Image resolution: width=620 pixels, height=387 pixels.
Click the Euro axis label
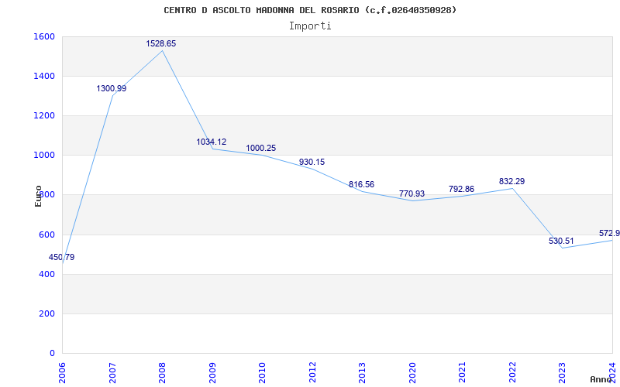tap(38, 197)
